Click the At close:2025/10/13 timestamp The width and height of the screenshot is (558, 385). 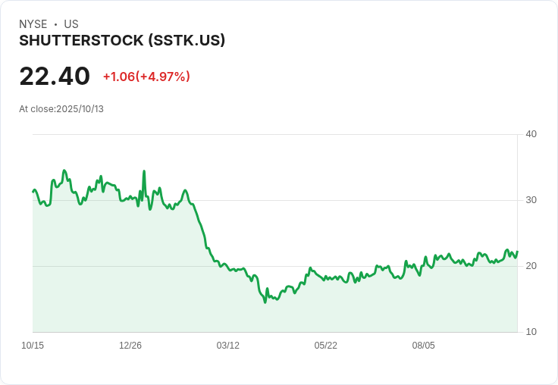pos(61,109)
